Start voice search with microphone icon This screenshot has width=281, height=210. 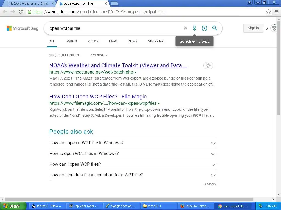pyautogui.click(x=195, y=28)
